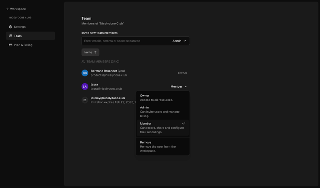The height and width of the screenshot is (188, 320).
Task: Click the envelope icon for jeremy's invitation
Action: [x=85, y=100]
